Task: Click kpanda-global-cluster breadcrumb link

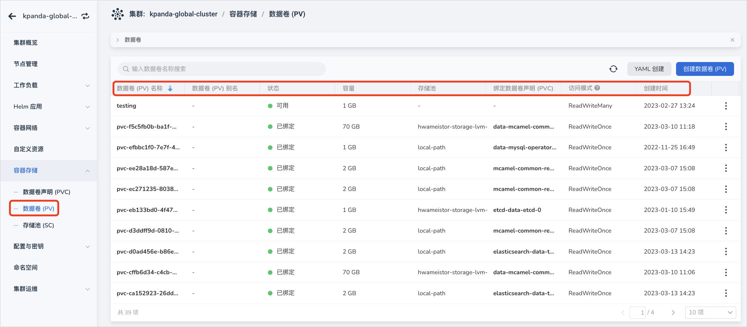Action: [x=184, y=14]
